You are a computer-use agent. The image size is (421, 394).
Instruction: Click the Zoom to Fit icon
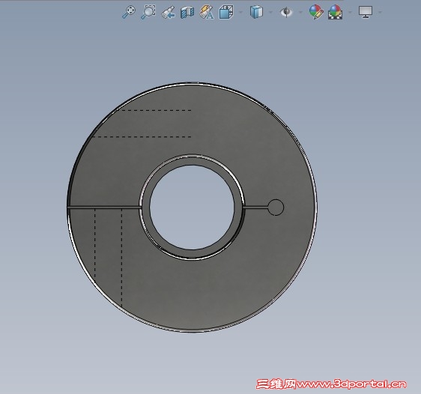pyautogui.click(x=129, y=12)
